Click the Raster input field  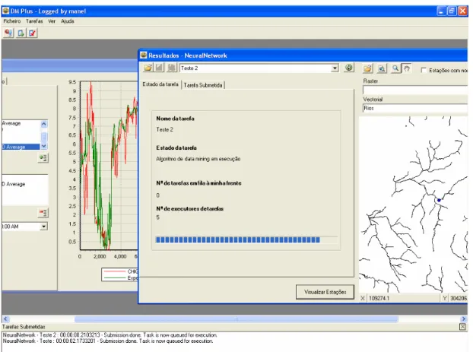415,90
